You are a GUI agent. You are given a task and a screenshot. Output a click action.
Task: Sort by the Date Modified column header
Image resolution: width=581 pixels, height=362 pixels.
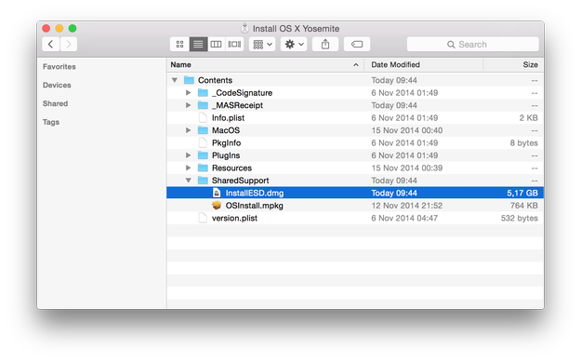tap(424, 65)
